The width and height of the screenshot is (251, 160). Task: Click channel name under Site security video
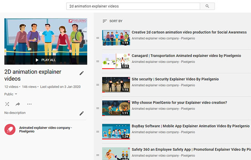(163, 85)
